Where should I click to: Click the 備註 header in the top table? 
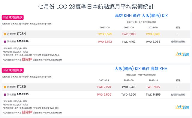point(178,27)
